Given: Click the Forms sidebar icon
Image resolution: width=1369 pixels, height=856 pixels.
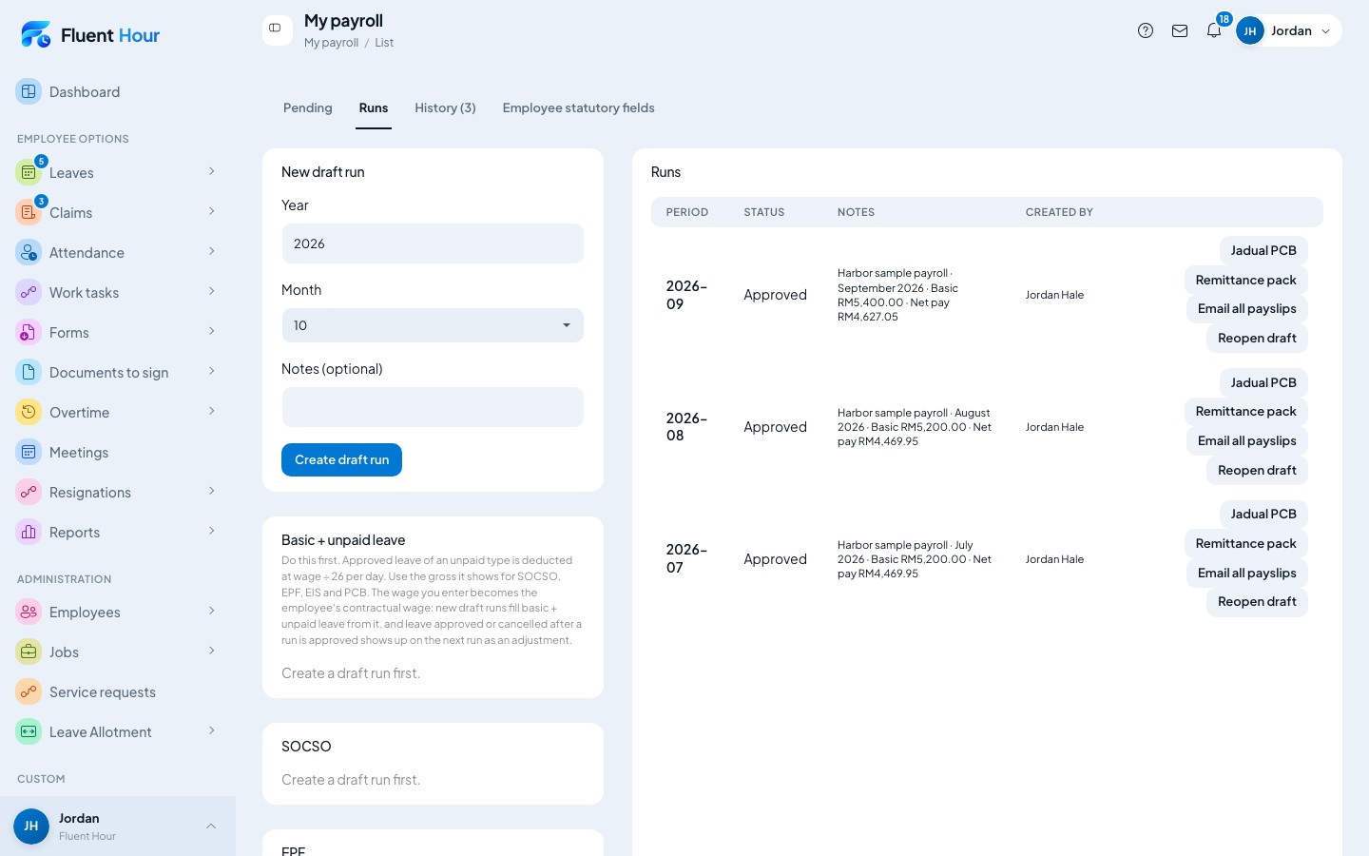Looking at the screenshot, I should [x=29, y=332].
